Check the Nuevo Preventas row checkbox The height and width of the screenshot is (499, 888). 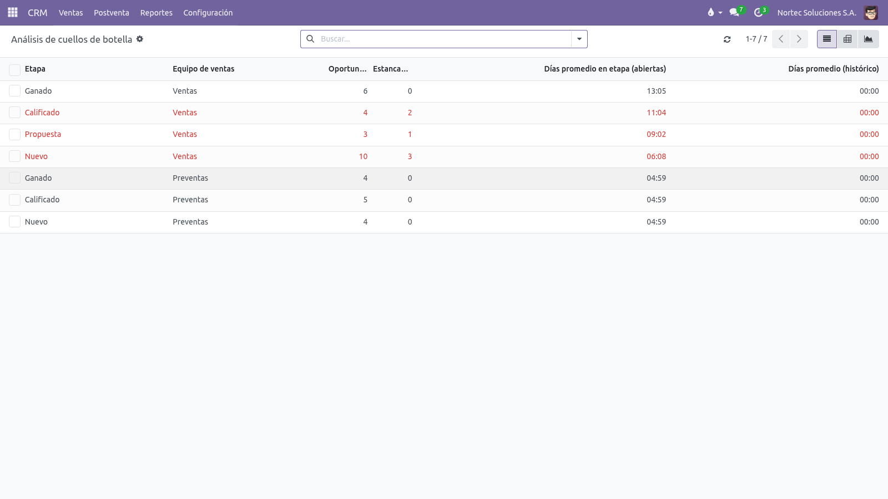tap(15, 222)
